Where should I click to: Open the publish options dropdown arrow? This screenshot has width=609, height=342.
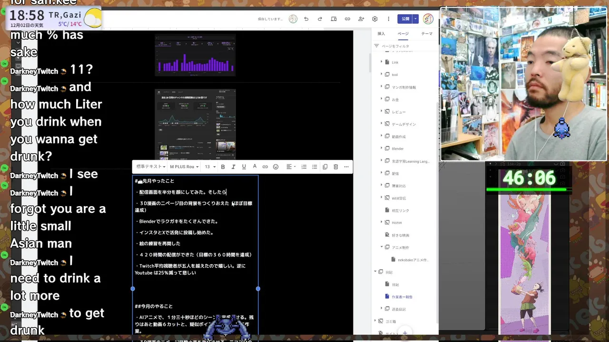click(x=415, y=19)
